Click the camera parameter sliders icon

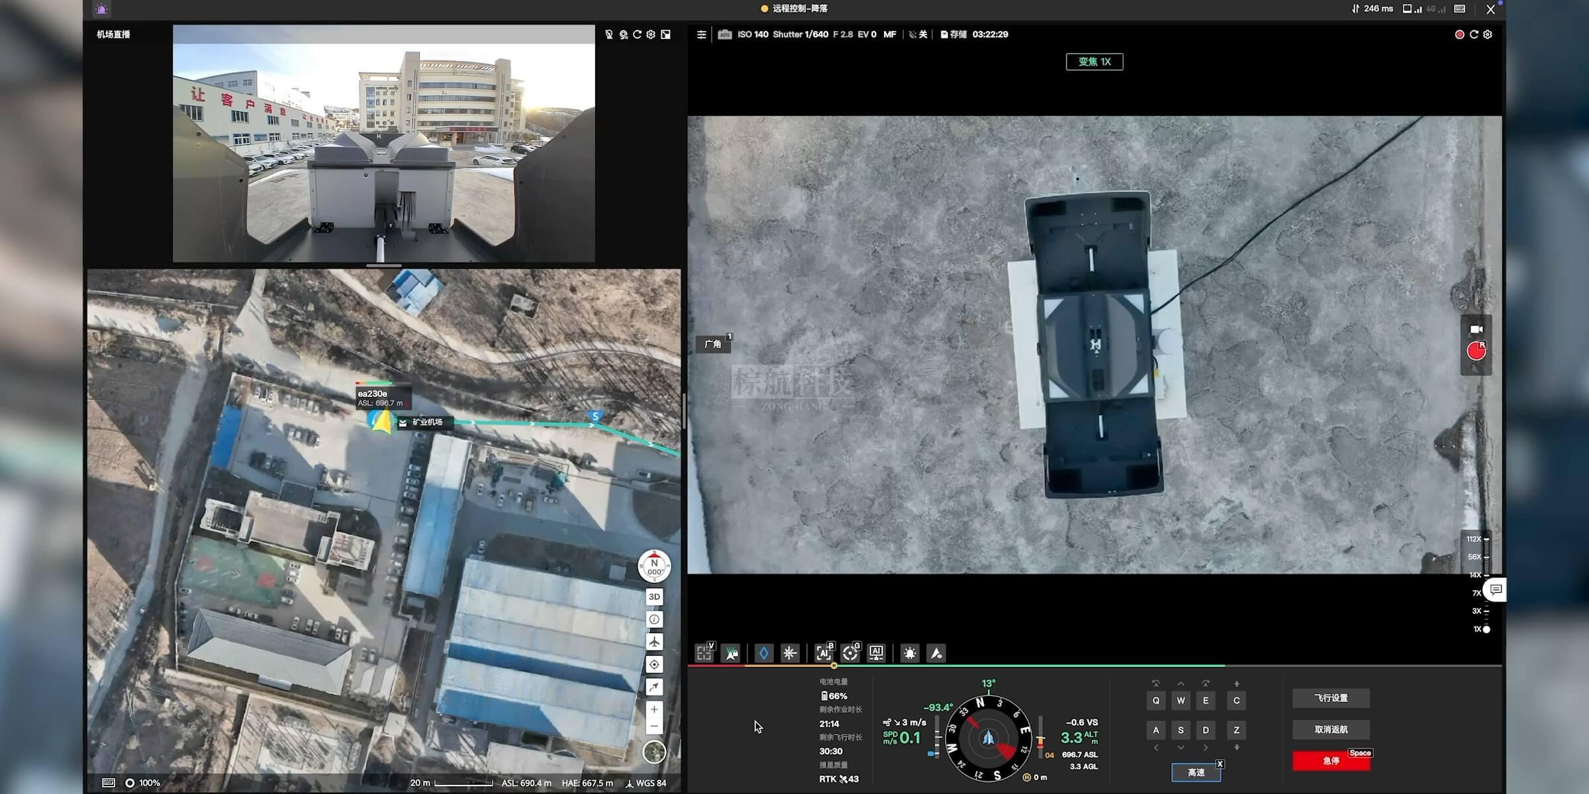(701, 34)
